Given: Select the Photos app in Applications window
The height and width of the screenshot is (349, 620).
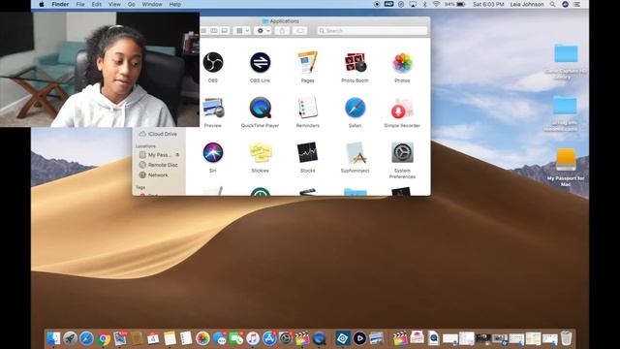Looking at the screenshot, I should click(402, 62).
